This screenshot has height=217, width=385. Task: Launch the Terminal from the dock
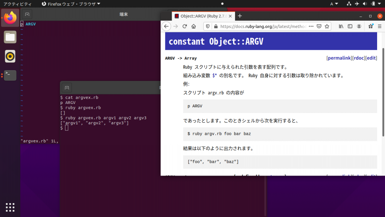point(9,75)
